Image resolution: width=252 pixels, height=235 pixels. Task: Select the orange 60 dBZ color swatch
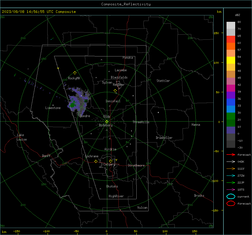tap(231, 46)
